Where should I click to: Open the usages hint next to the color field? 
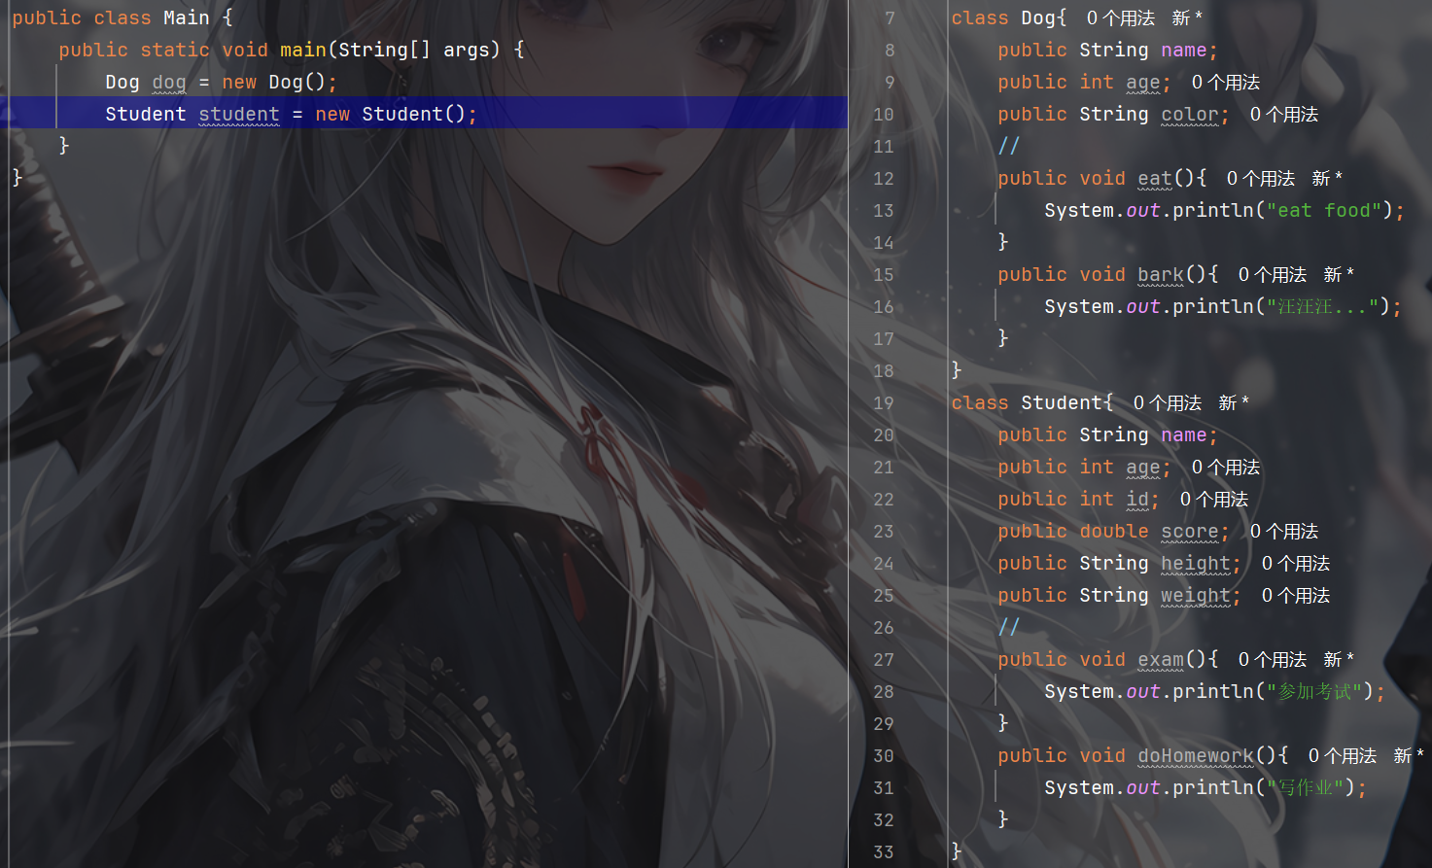pyautogui.click(x=1284, y=114)
